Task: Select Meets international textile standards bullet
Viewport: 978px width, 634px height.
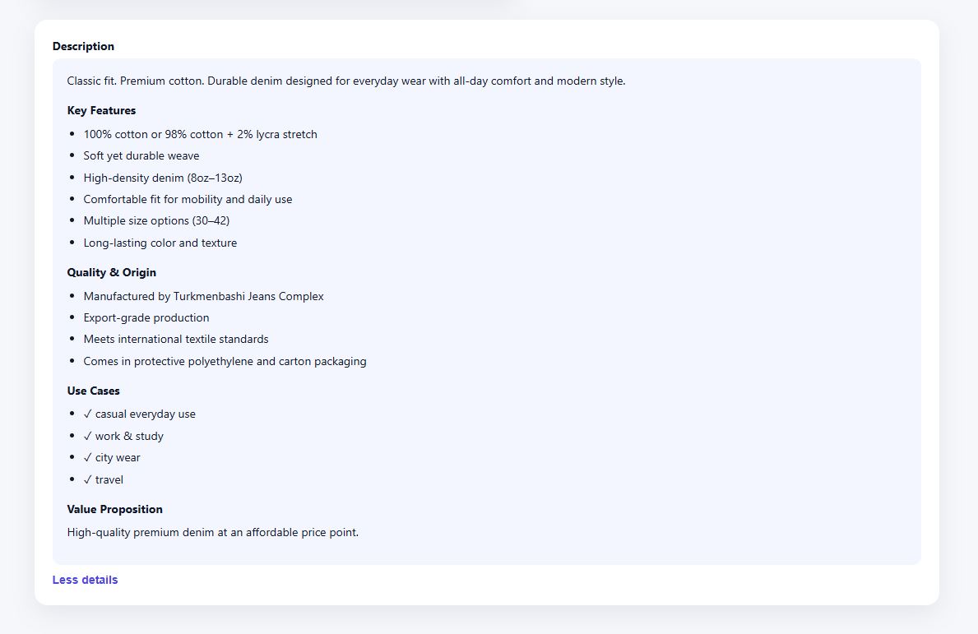Action: (x=175, y=339)
